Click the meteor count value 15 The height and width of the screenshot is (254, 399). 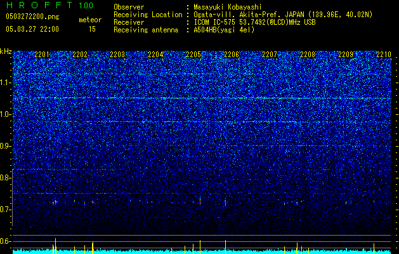click(92, 29)
